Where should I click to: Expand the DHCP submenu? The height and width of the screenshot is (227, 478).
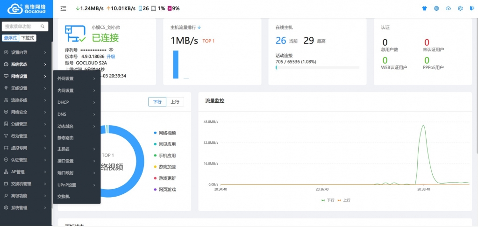click(77, 102)
